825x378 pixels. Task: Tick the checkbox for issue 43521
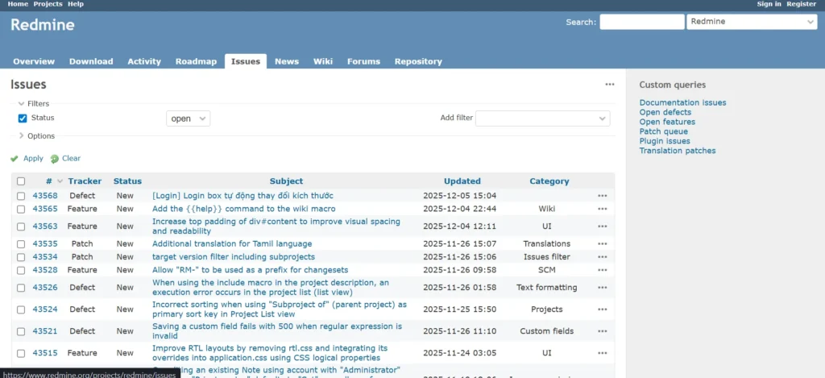click(x=20, y=331)
